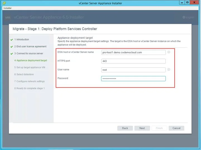This screenshot has width=201, height=150.
Task: Click the 'vCenter Server Appliance 6.5 Installer' header text
Action: (49, 17)
